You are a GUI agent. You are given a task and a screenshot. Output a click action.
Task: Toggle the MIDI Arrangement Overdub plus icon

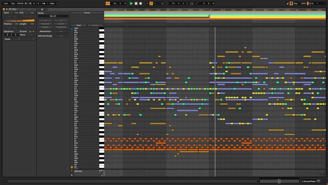tap(148, 4)
